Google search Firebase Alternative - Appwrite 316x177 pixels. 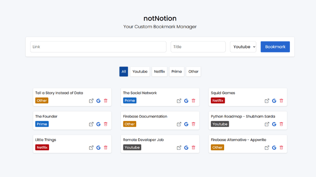click(x=274, y=148)
